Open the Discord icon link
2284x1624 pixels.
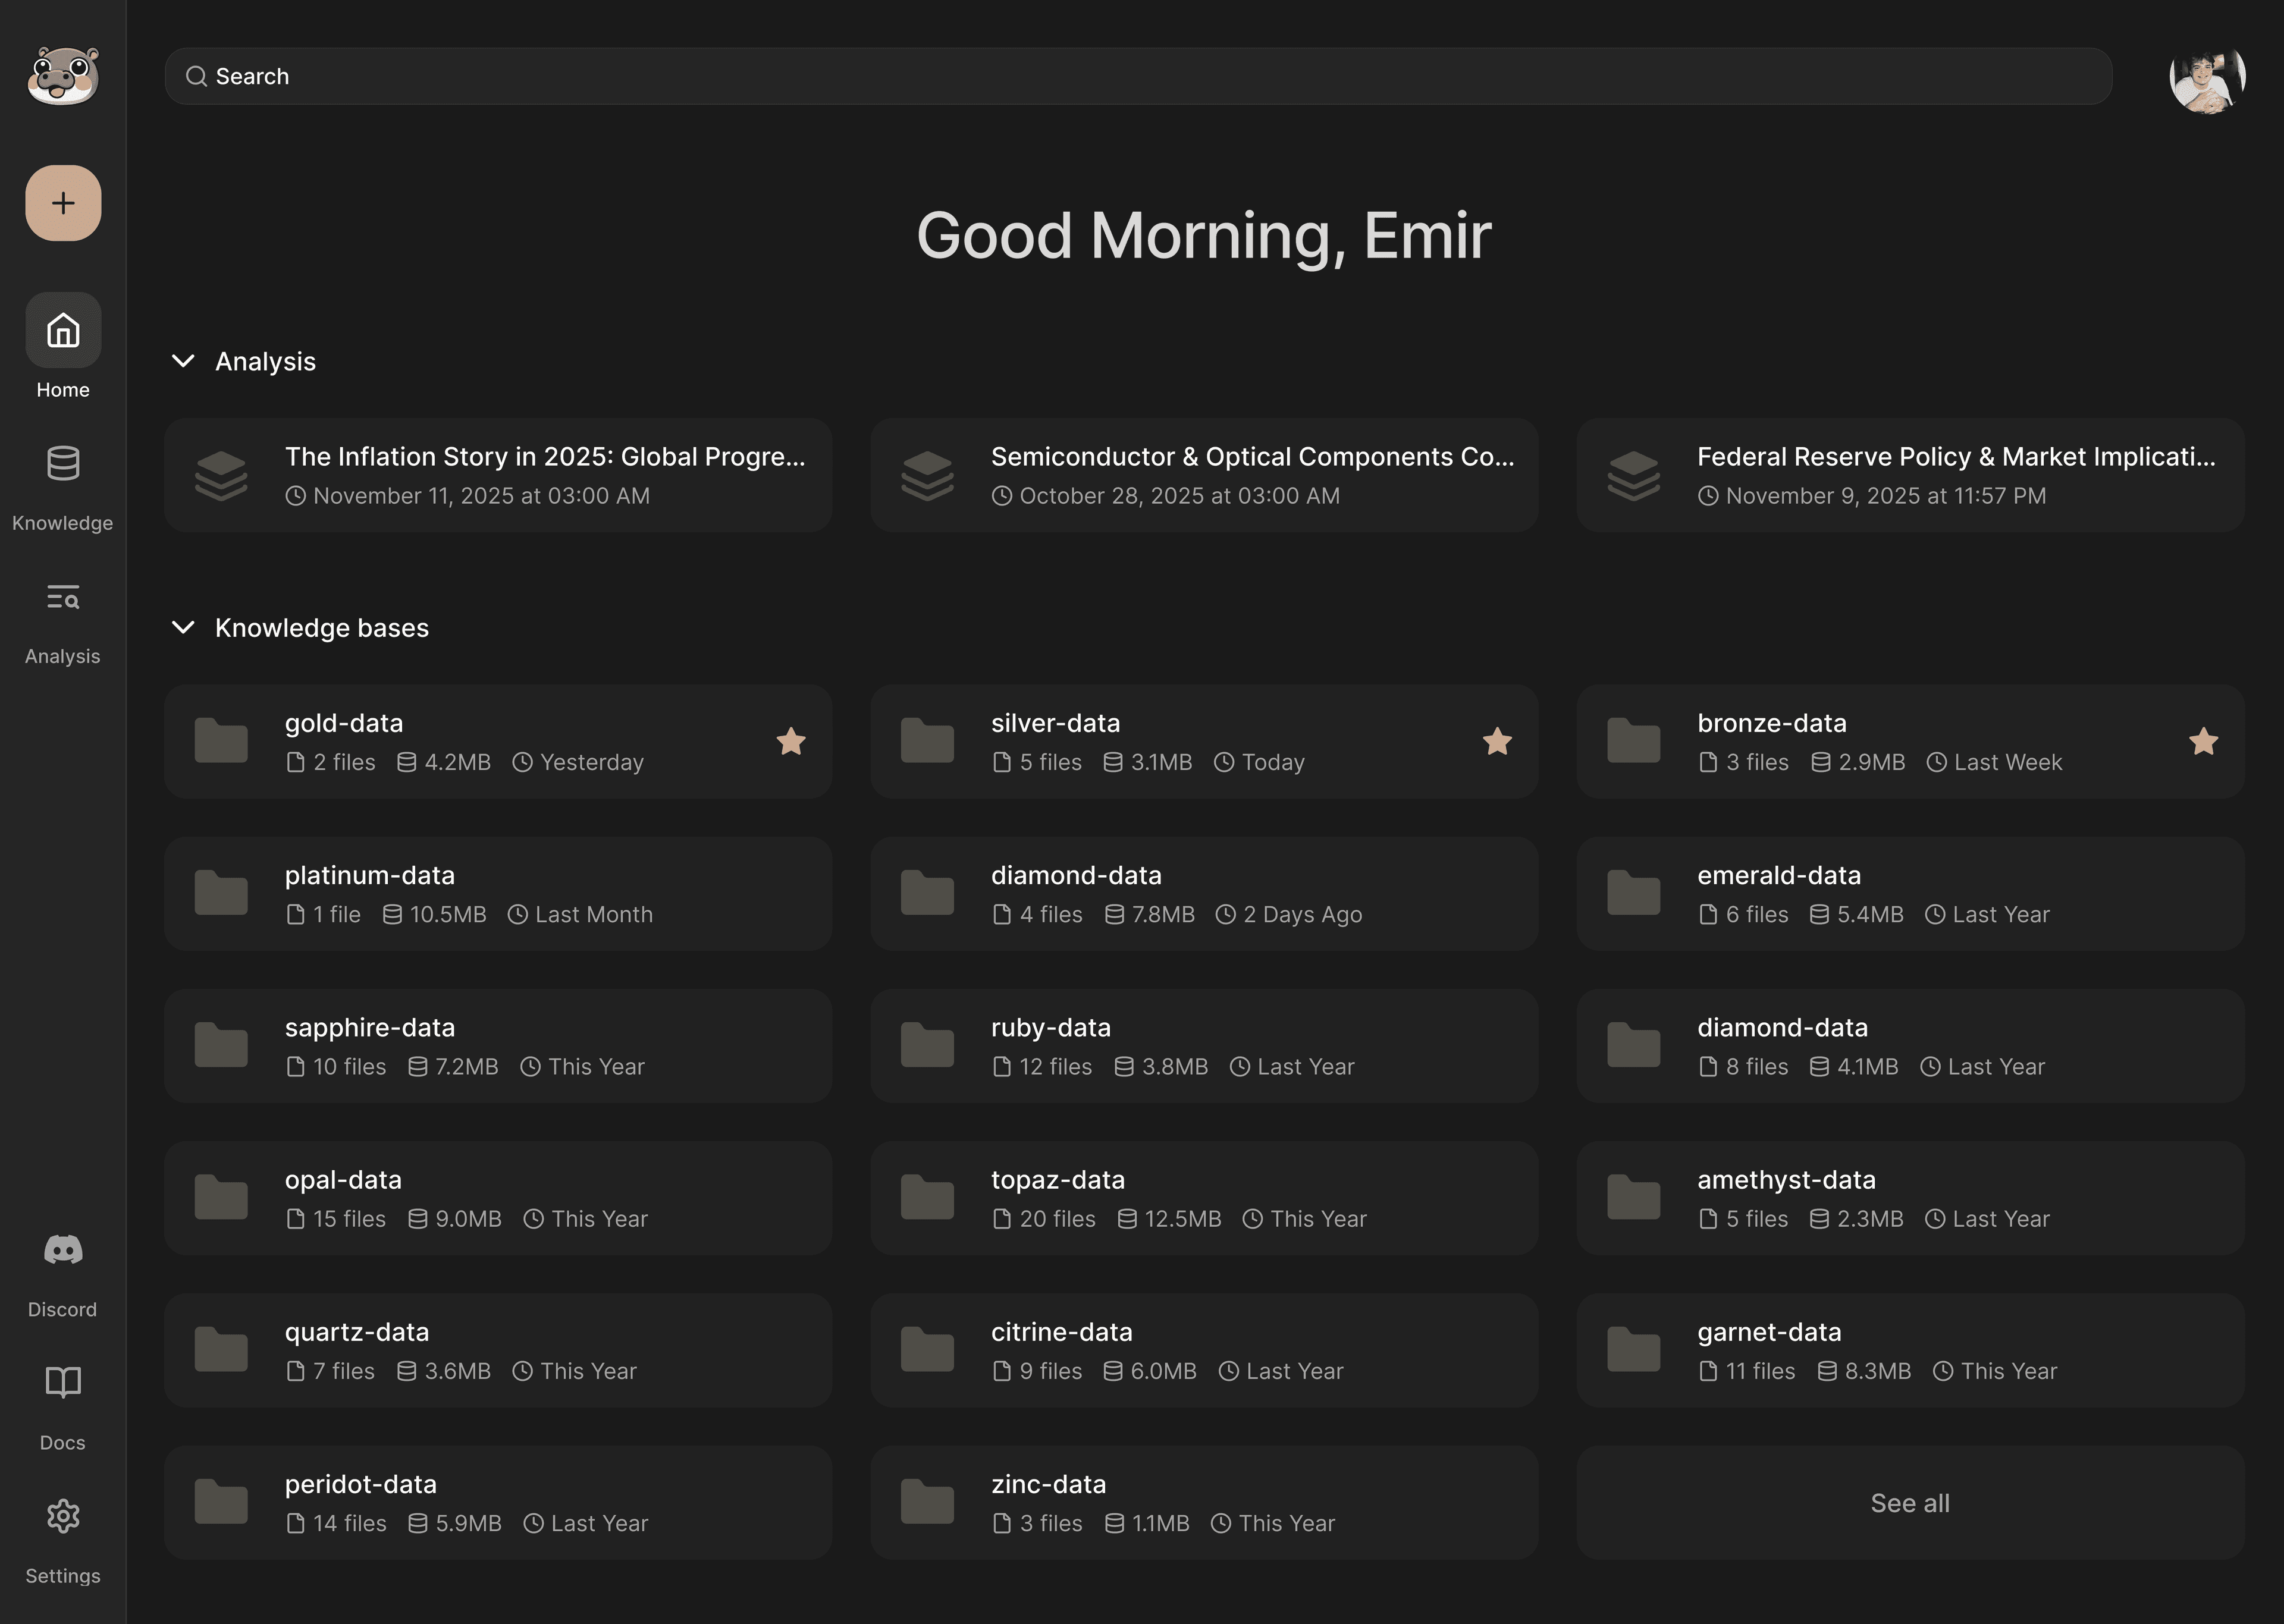pyautogui.click(x=63, y=1250)
